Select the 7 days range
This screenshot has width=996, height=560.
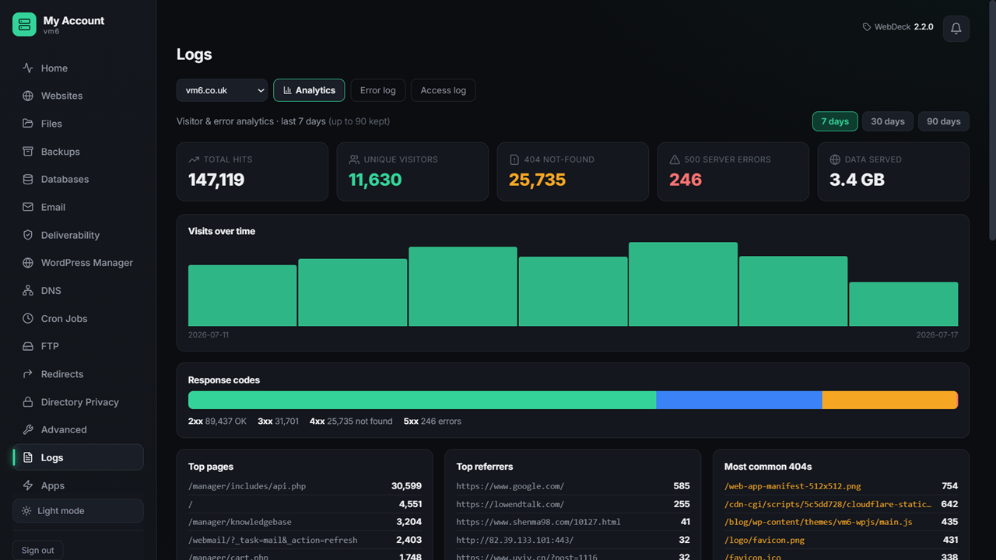[x=835, y=121]
